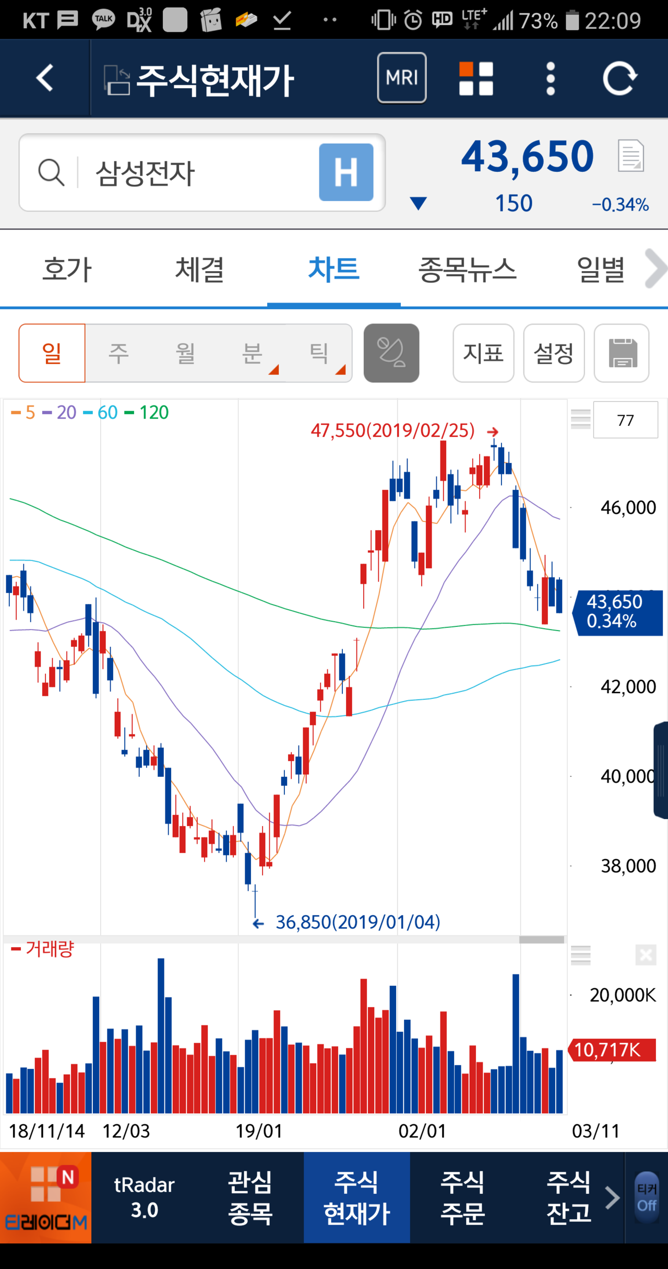
Task: Open the document note icon beside price
Action: 630,156
